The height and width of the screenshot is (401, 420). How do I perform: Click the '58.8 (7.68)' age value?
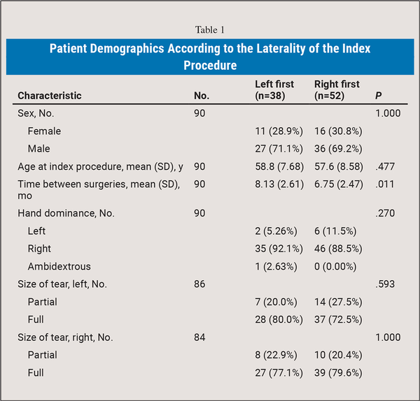click(x=279, y=166)
